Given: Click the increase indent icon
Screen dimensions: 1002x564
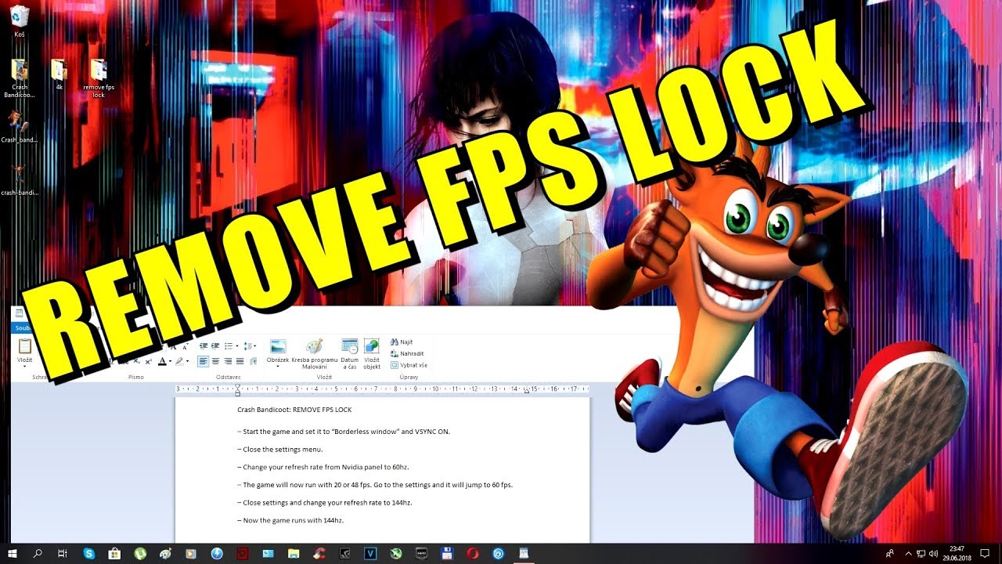Looking at the screenshot, I should pos(215,345).
